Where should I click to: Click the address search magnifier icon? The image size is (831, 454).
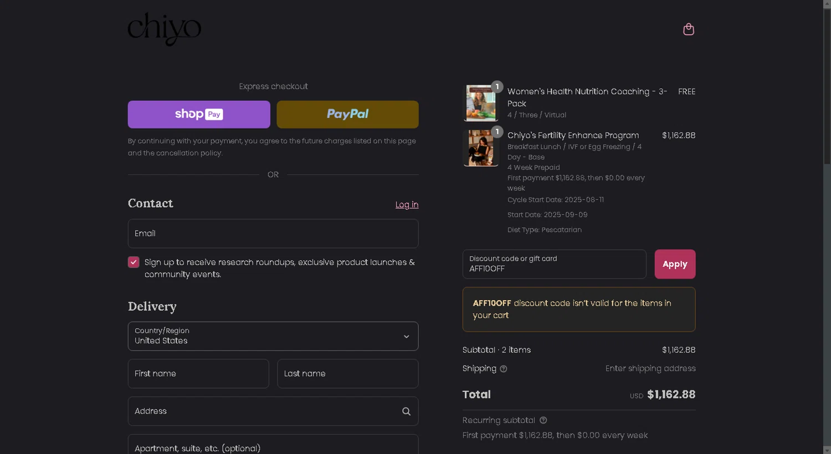coord(406,411)
